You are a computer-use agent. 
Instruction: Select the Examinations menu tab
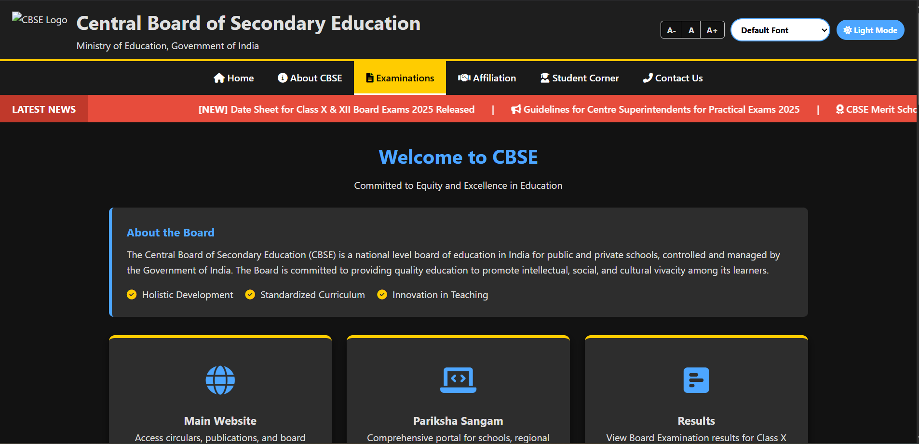tap(400, 78)
